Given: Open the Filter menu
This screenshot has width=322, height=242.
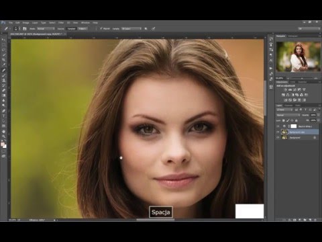Looking at the screenshot, I should 61,23.
